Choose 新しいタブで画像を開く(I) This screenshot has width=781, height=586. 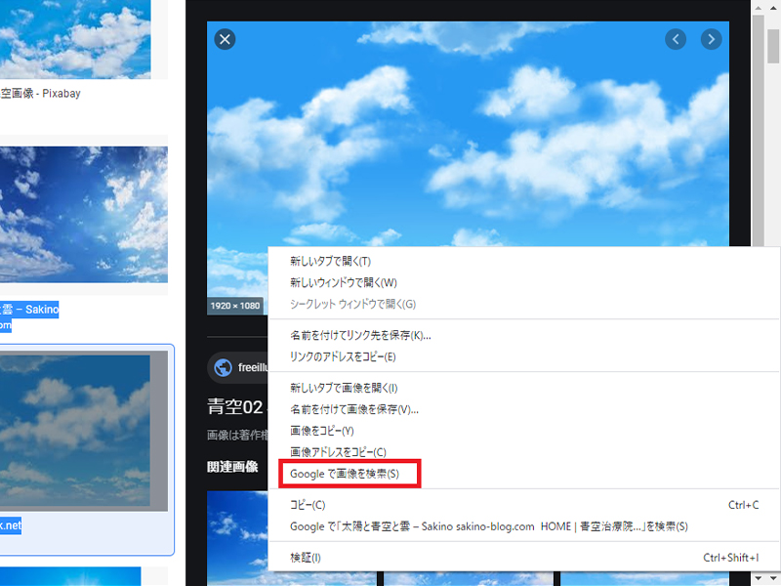[523, 388]
